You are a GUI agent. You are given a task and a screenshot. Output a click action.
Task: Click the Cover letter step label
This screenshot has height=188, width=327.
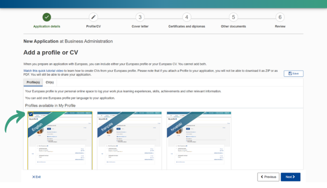click(x=140, y=27)
